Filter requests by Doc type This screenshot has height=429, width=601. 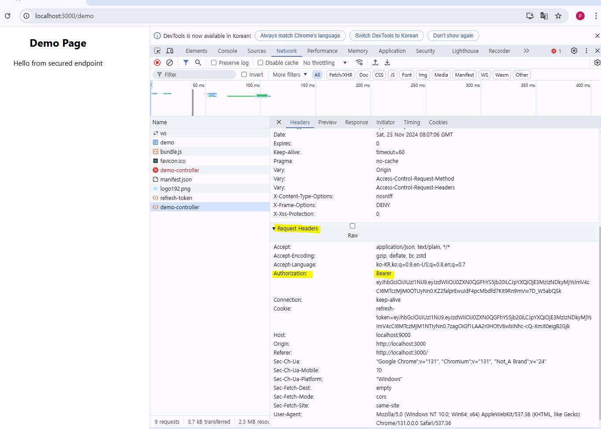click(364, 75)
